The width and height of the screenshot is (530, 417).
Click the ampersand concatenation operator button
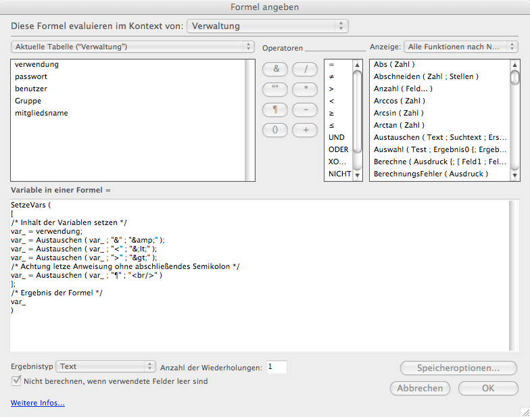(x=275, y=68)
